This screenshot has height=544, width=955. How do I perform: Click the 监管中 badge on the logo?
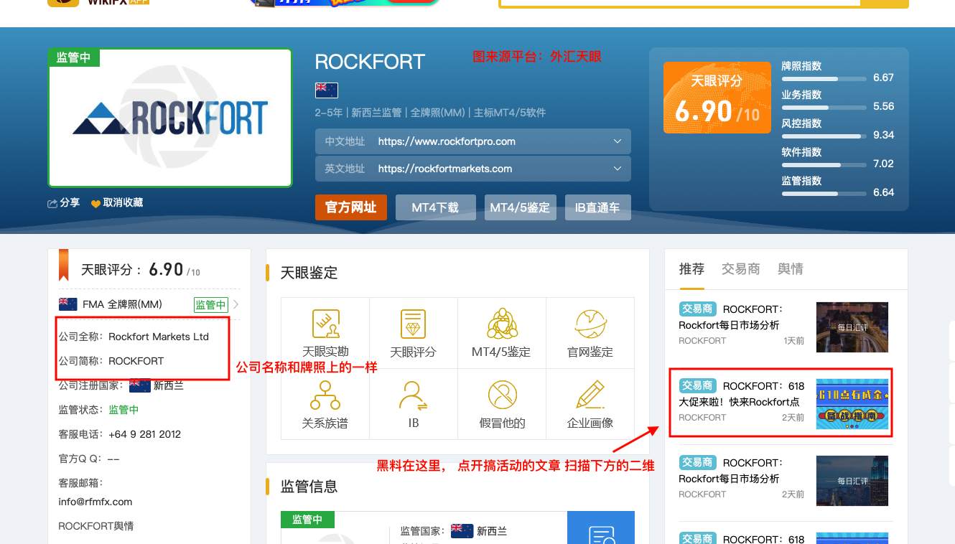(74, 57)
